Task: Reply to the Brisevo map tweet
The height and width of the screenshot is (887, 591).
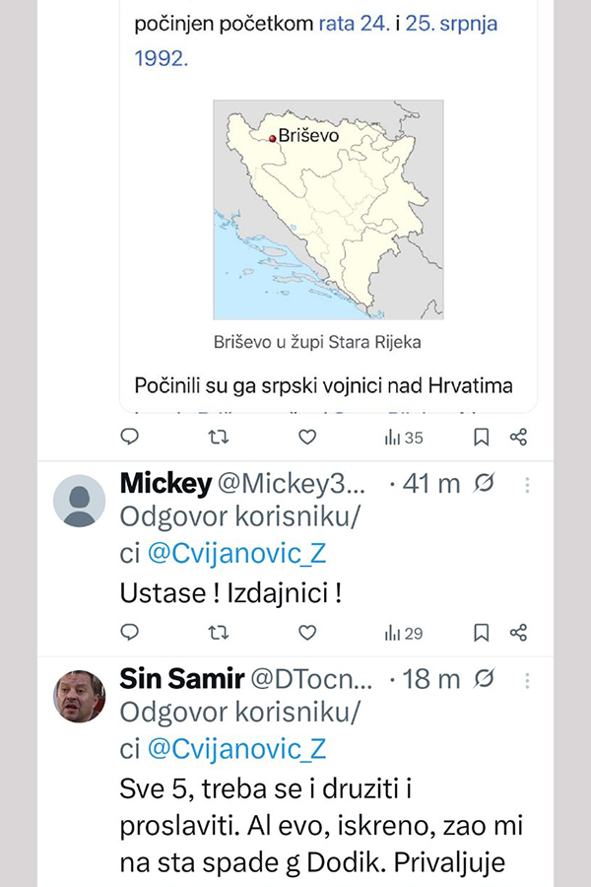Action: [x=129, y=436]
